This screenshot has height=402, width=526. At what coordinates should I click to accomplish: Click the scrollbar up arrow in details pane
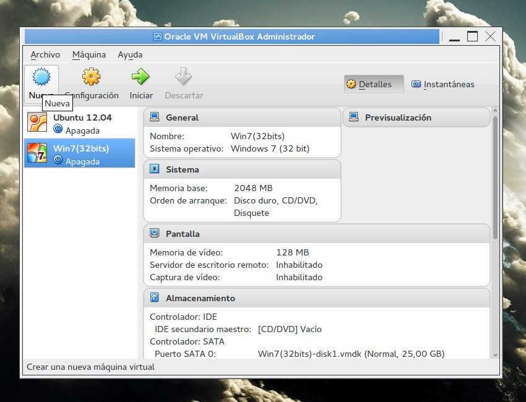(495, 110)
